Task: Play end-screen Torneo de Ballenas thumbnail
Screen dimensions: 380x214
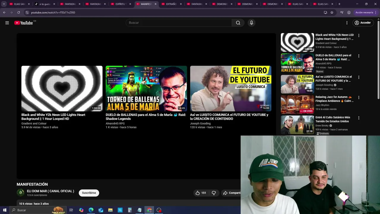Action: point(146,89)
